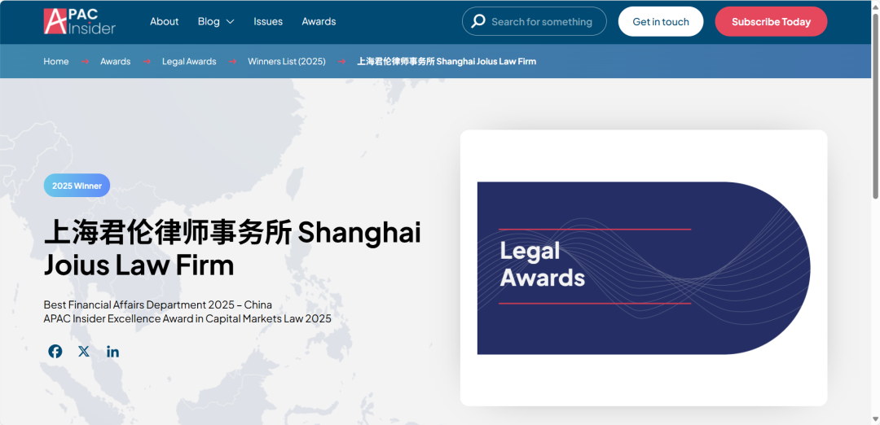
Task: Share on X (Twitter) icon
Action: [x=84, y=352]
